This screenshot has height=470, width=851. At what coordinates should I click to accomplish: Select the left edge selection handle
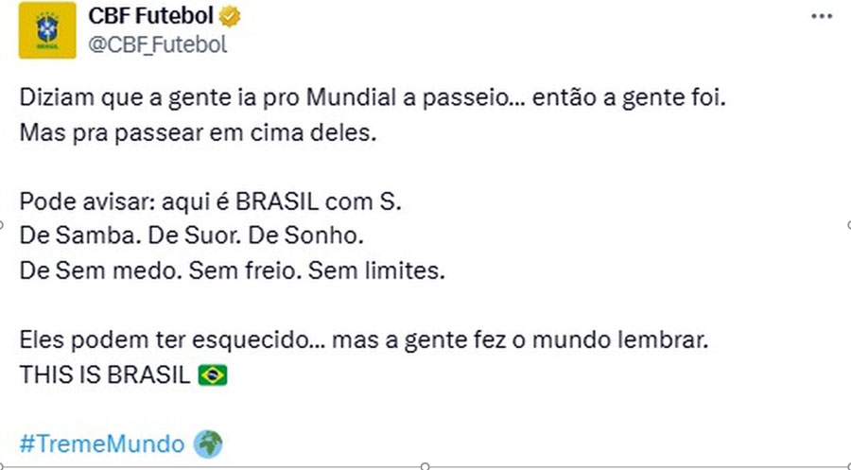click(1, 225)
